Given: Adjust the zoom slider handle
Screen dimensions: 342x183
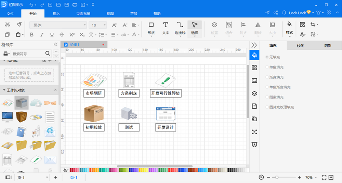Looking at the screenshot, I should pos(277,177).
